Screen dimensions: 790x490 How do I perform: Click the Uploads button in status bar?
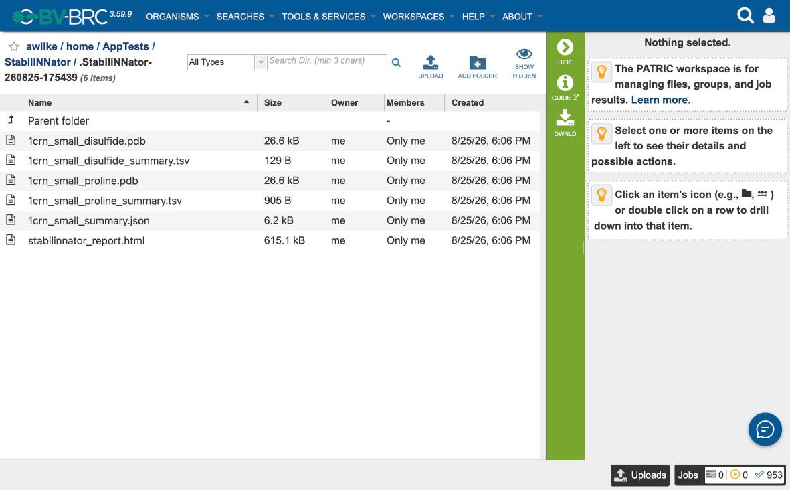[x=640, y=475]
